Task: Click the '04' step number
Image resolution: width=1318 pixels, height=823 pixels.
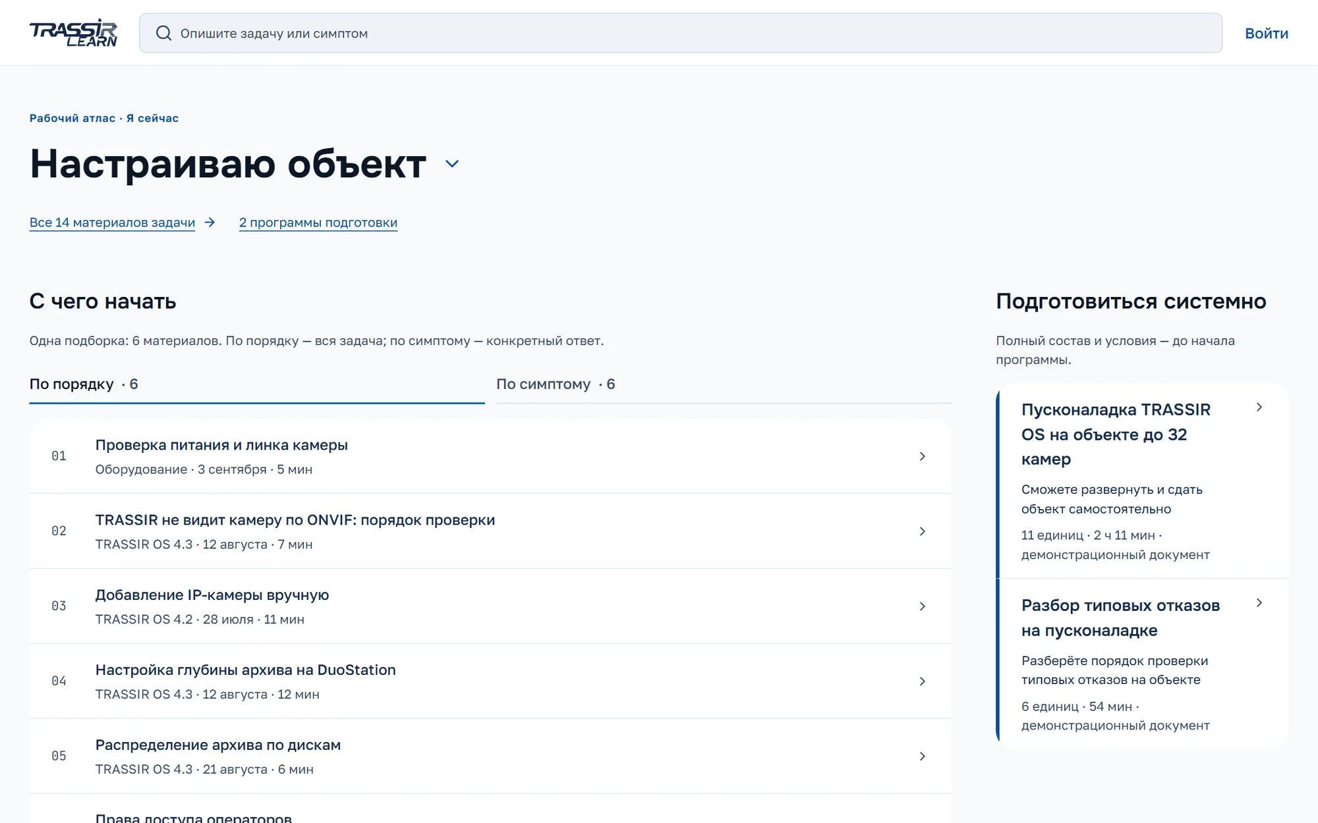Action: click(x=59, y=681)
